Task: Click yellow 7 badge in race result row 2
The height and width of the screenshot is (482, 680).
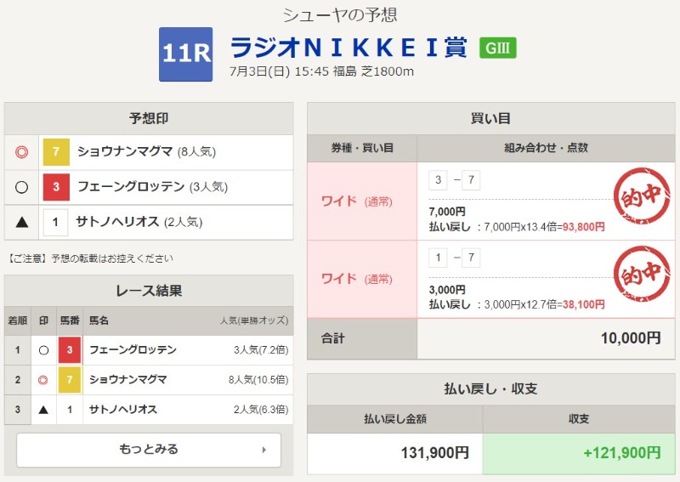Action: pos(70,380)
